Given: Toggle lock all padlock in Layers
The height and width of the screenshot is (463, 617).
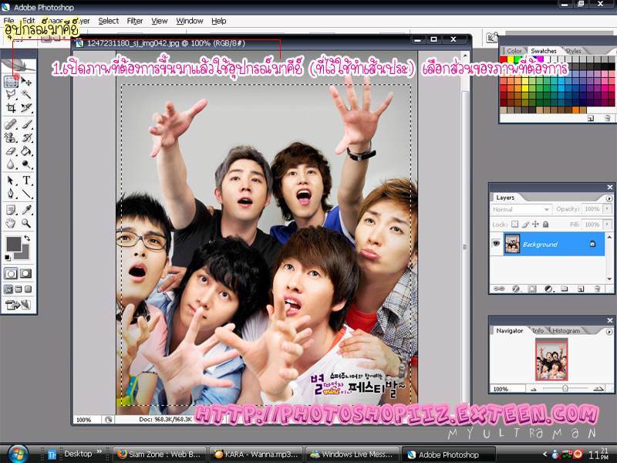Looking at the screenshot, I should pos(545,225).
